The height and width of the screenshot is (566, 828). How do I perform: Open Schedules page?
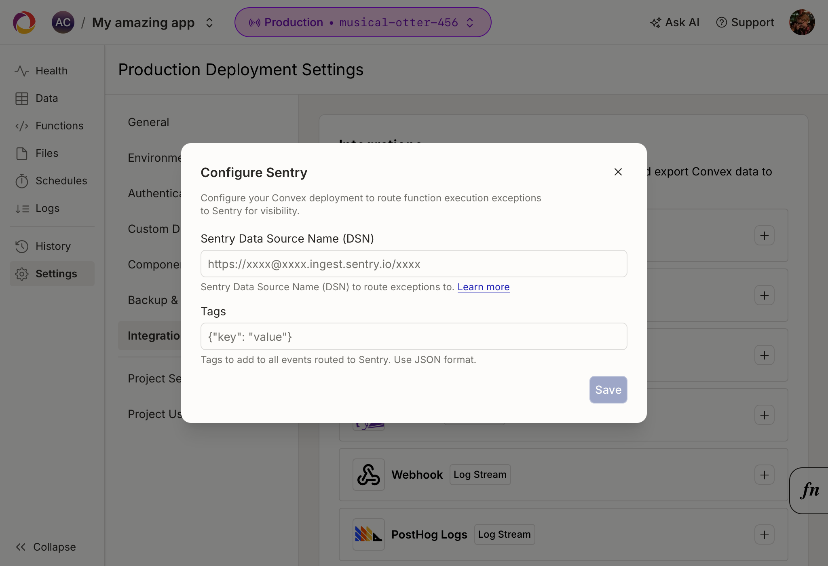[52, 181]
